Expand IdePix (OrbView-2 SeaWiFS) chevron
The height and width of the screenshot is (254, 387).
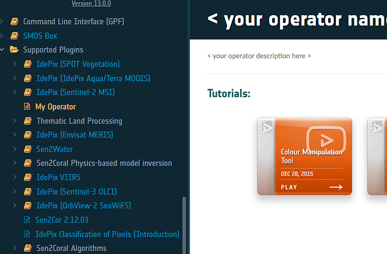click(x=15, y=205)
